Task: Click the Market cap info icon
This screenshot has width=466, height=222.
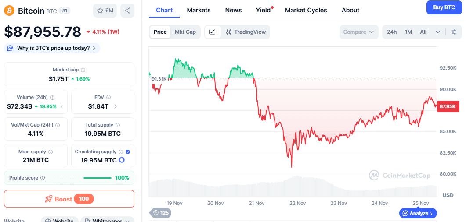Action: click(83, 70)
